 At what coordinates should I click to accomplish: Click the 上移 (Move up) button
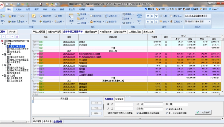click(x=97, y=103)
